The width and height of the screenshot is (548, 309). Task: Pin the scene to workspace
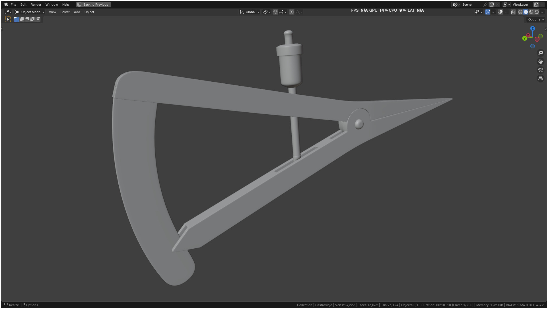pos(485,5)
